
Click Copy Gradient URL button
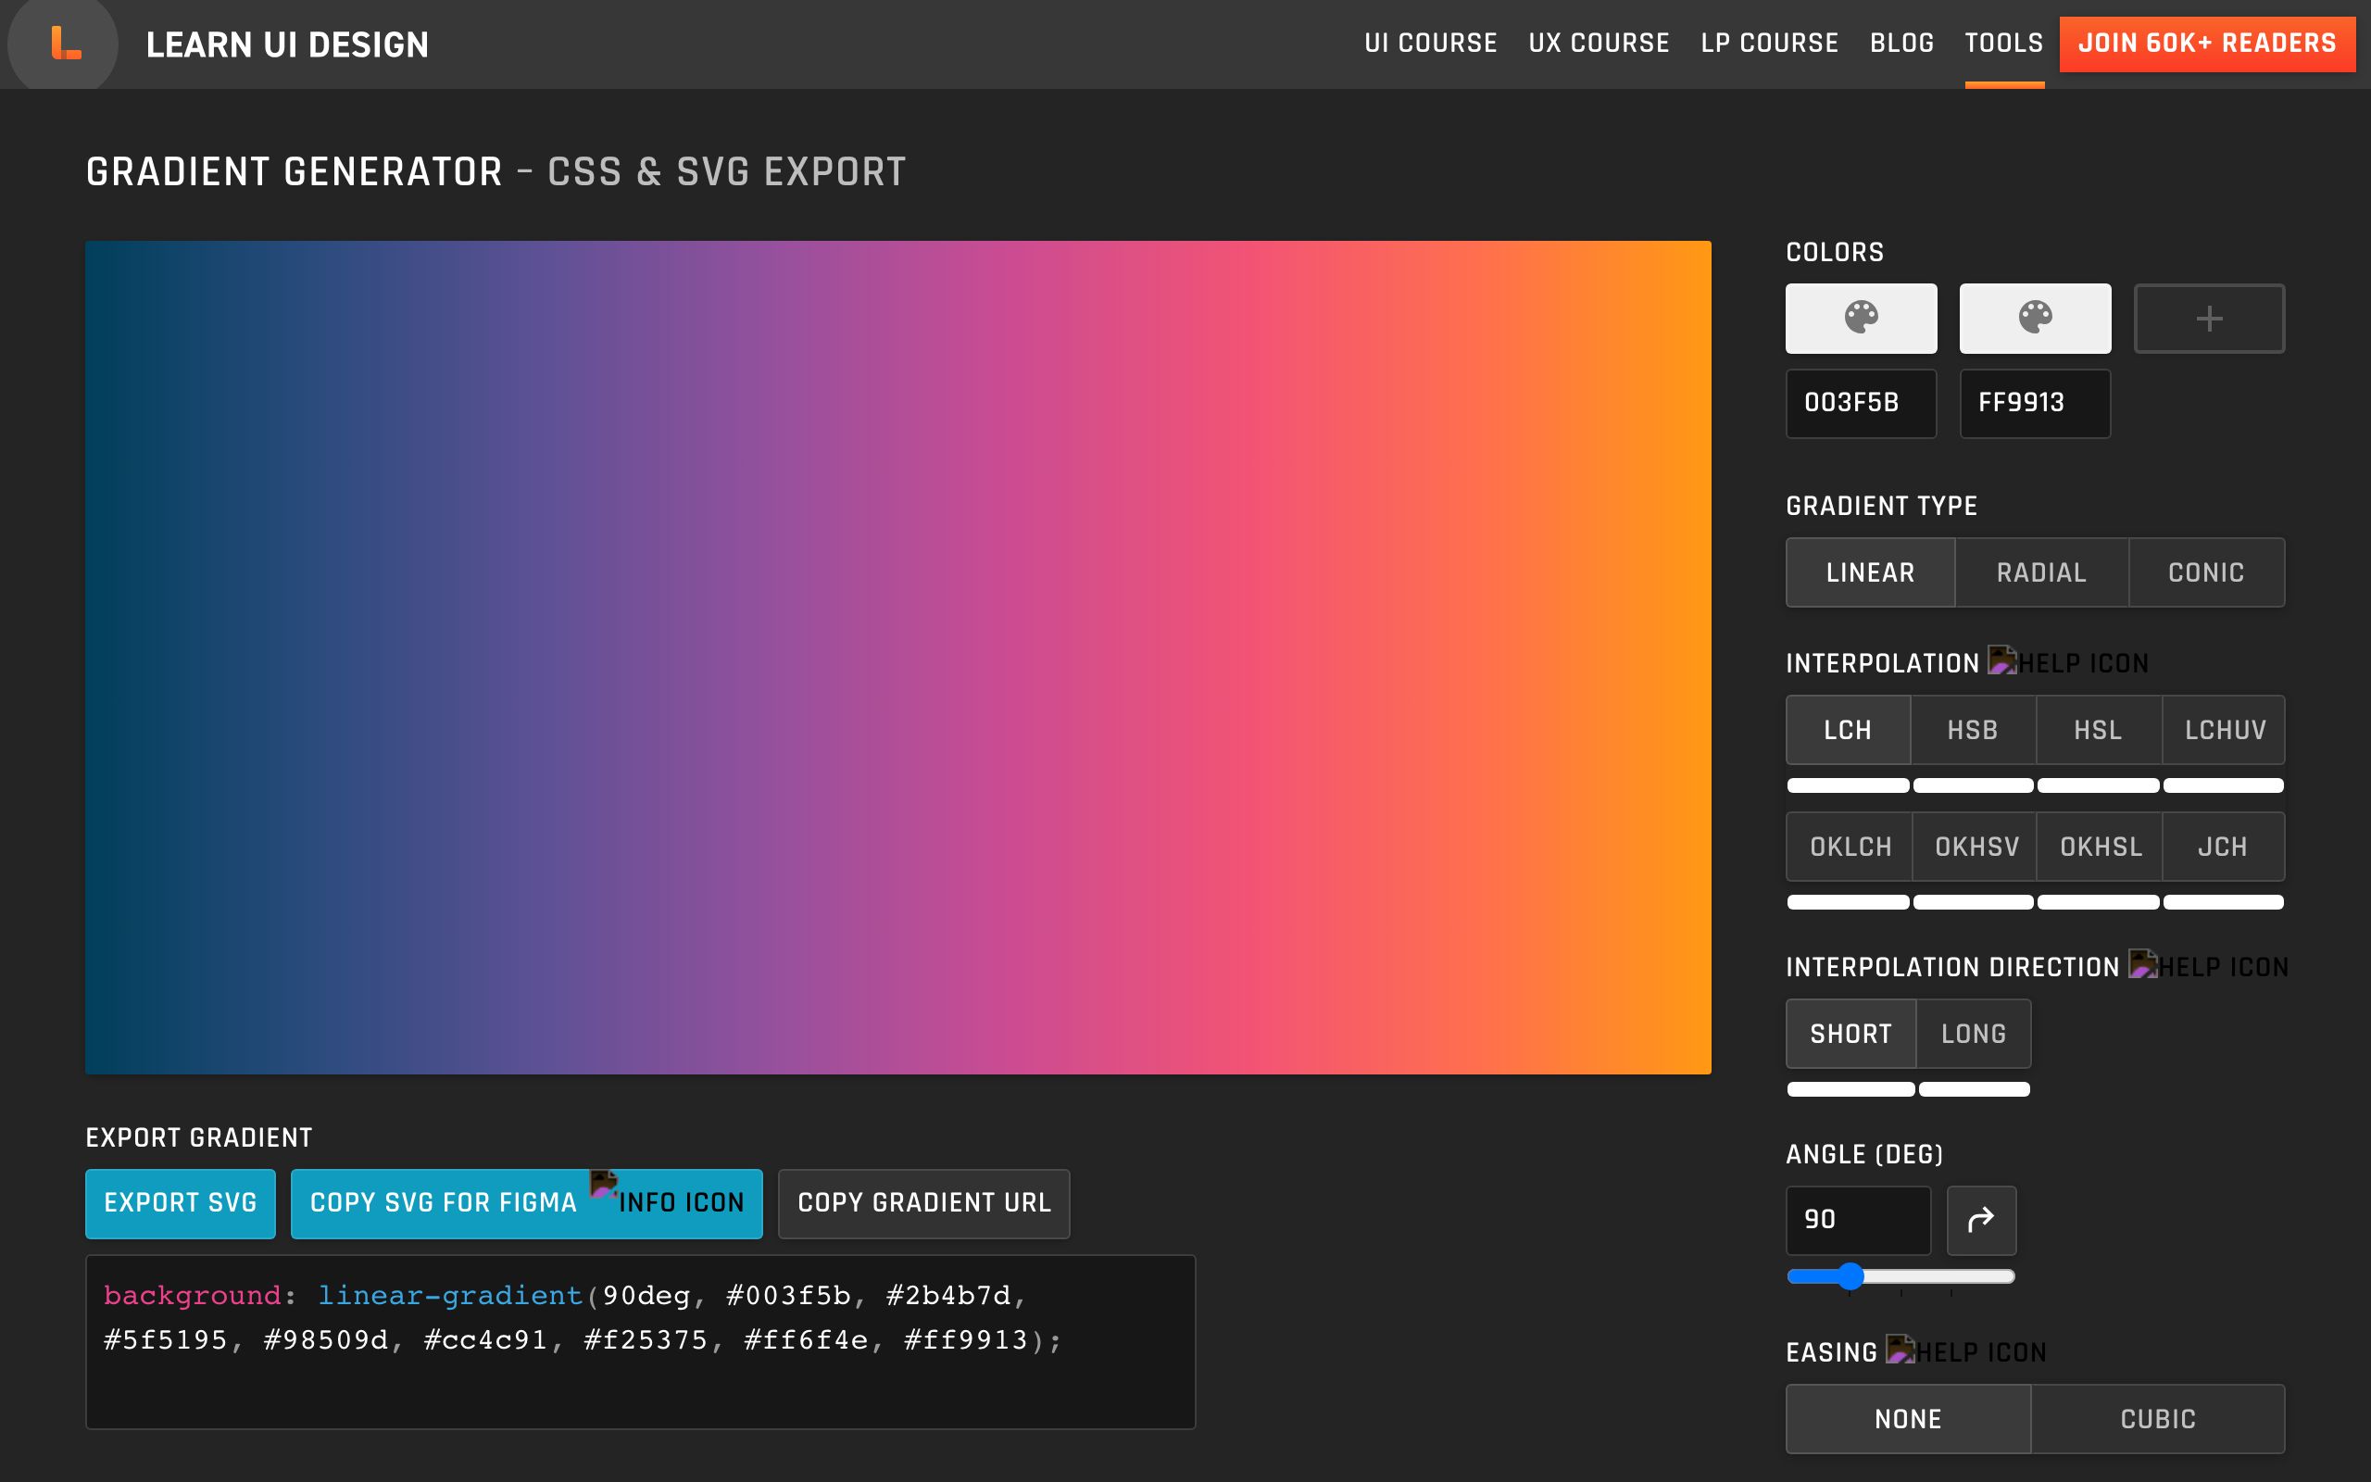click(x=924, y=1202)
